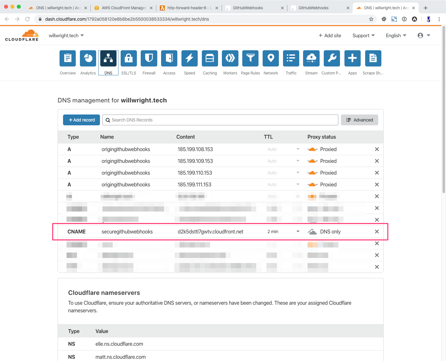This screenshot has width=446, height=361.
Task: Click the browser address bar URL
Action: (127, 19)
